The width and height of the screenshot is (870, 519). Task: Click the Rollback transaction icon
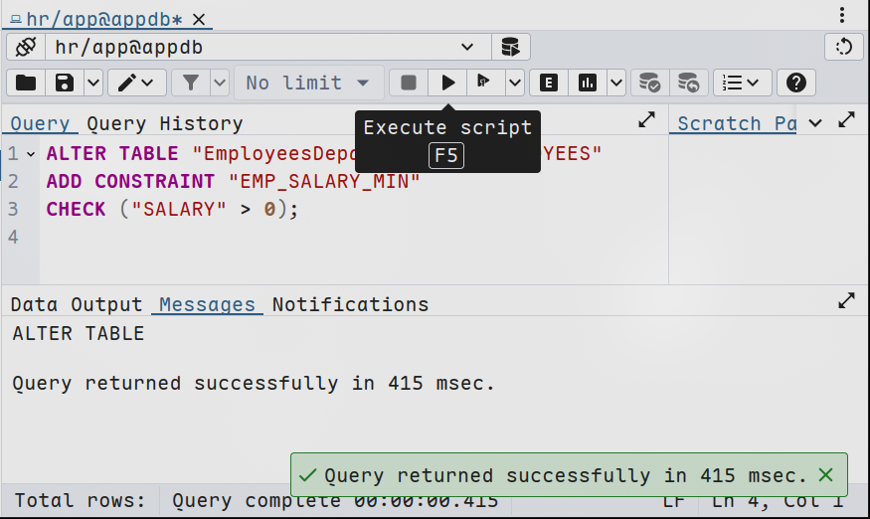(x=688, y=83)
